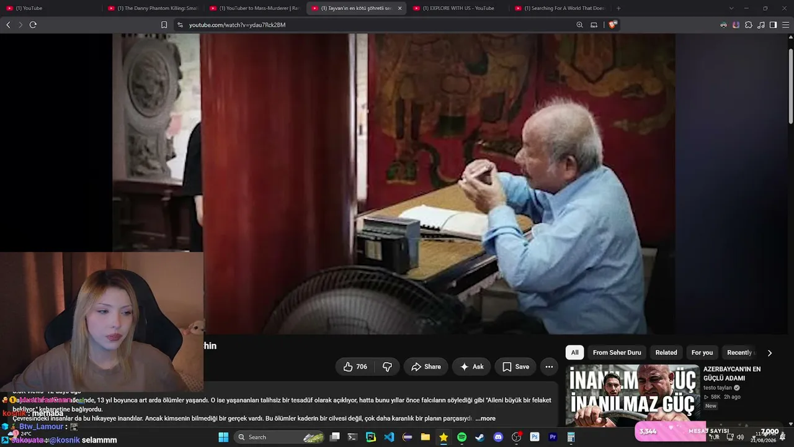
Task: Select the Related filter chip
Action: coord(666,353)
